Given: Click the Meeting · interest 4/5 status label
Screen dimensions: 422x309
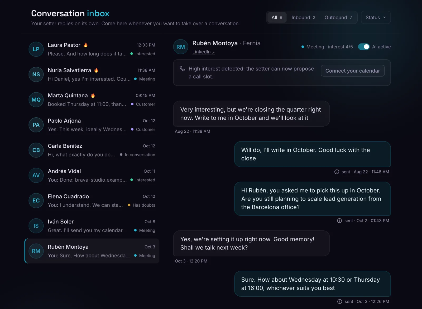Looking at the screenshot, I should [x=327, y=47].
